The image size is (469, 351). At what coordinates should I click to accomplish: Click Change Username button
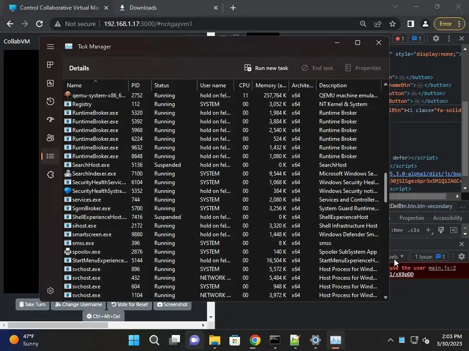[78, 304]
